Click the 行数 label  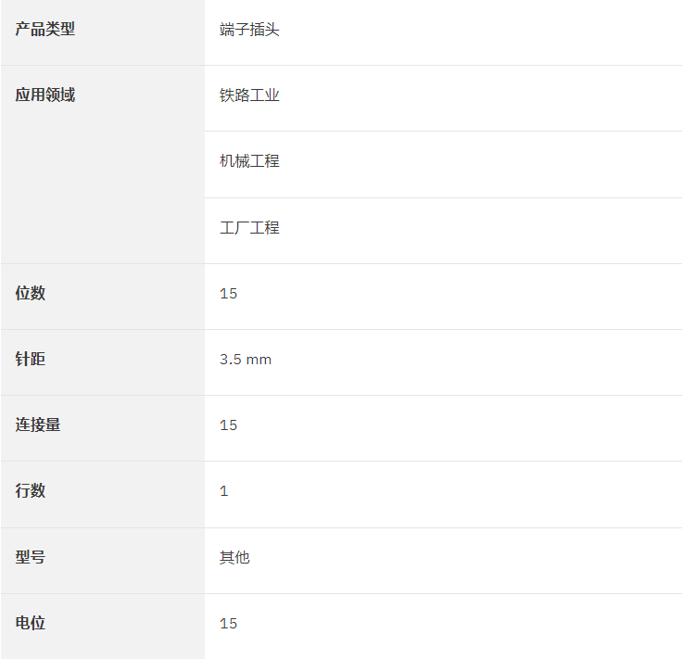[x=30, y=490]
